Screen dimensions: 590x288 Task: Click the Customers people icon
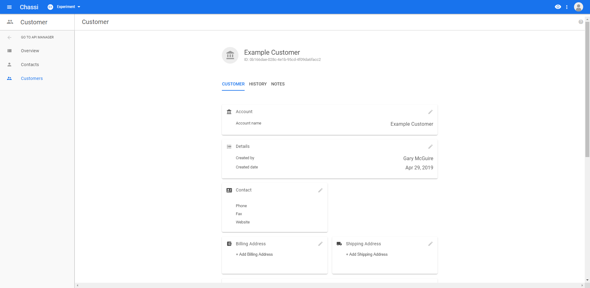tap(10, 78)
